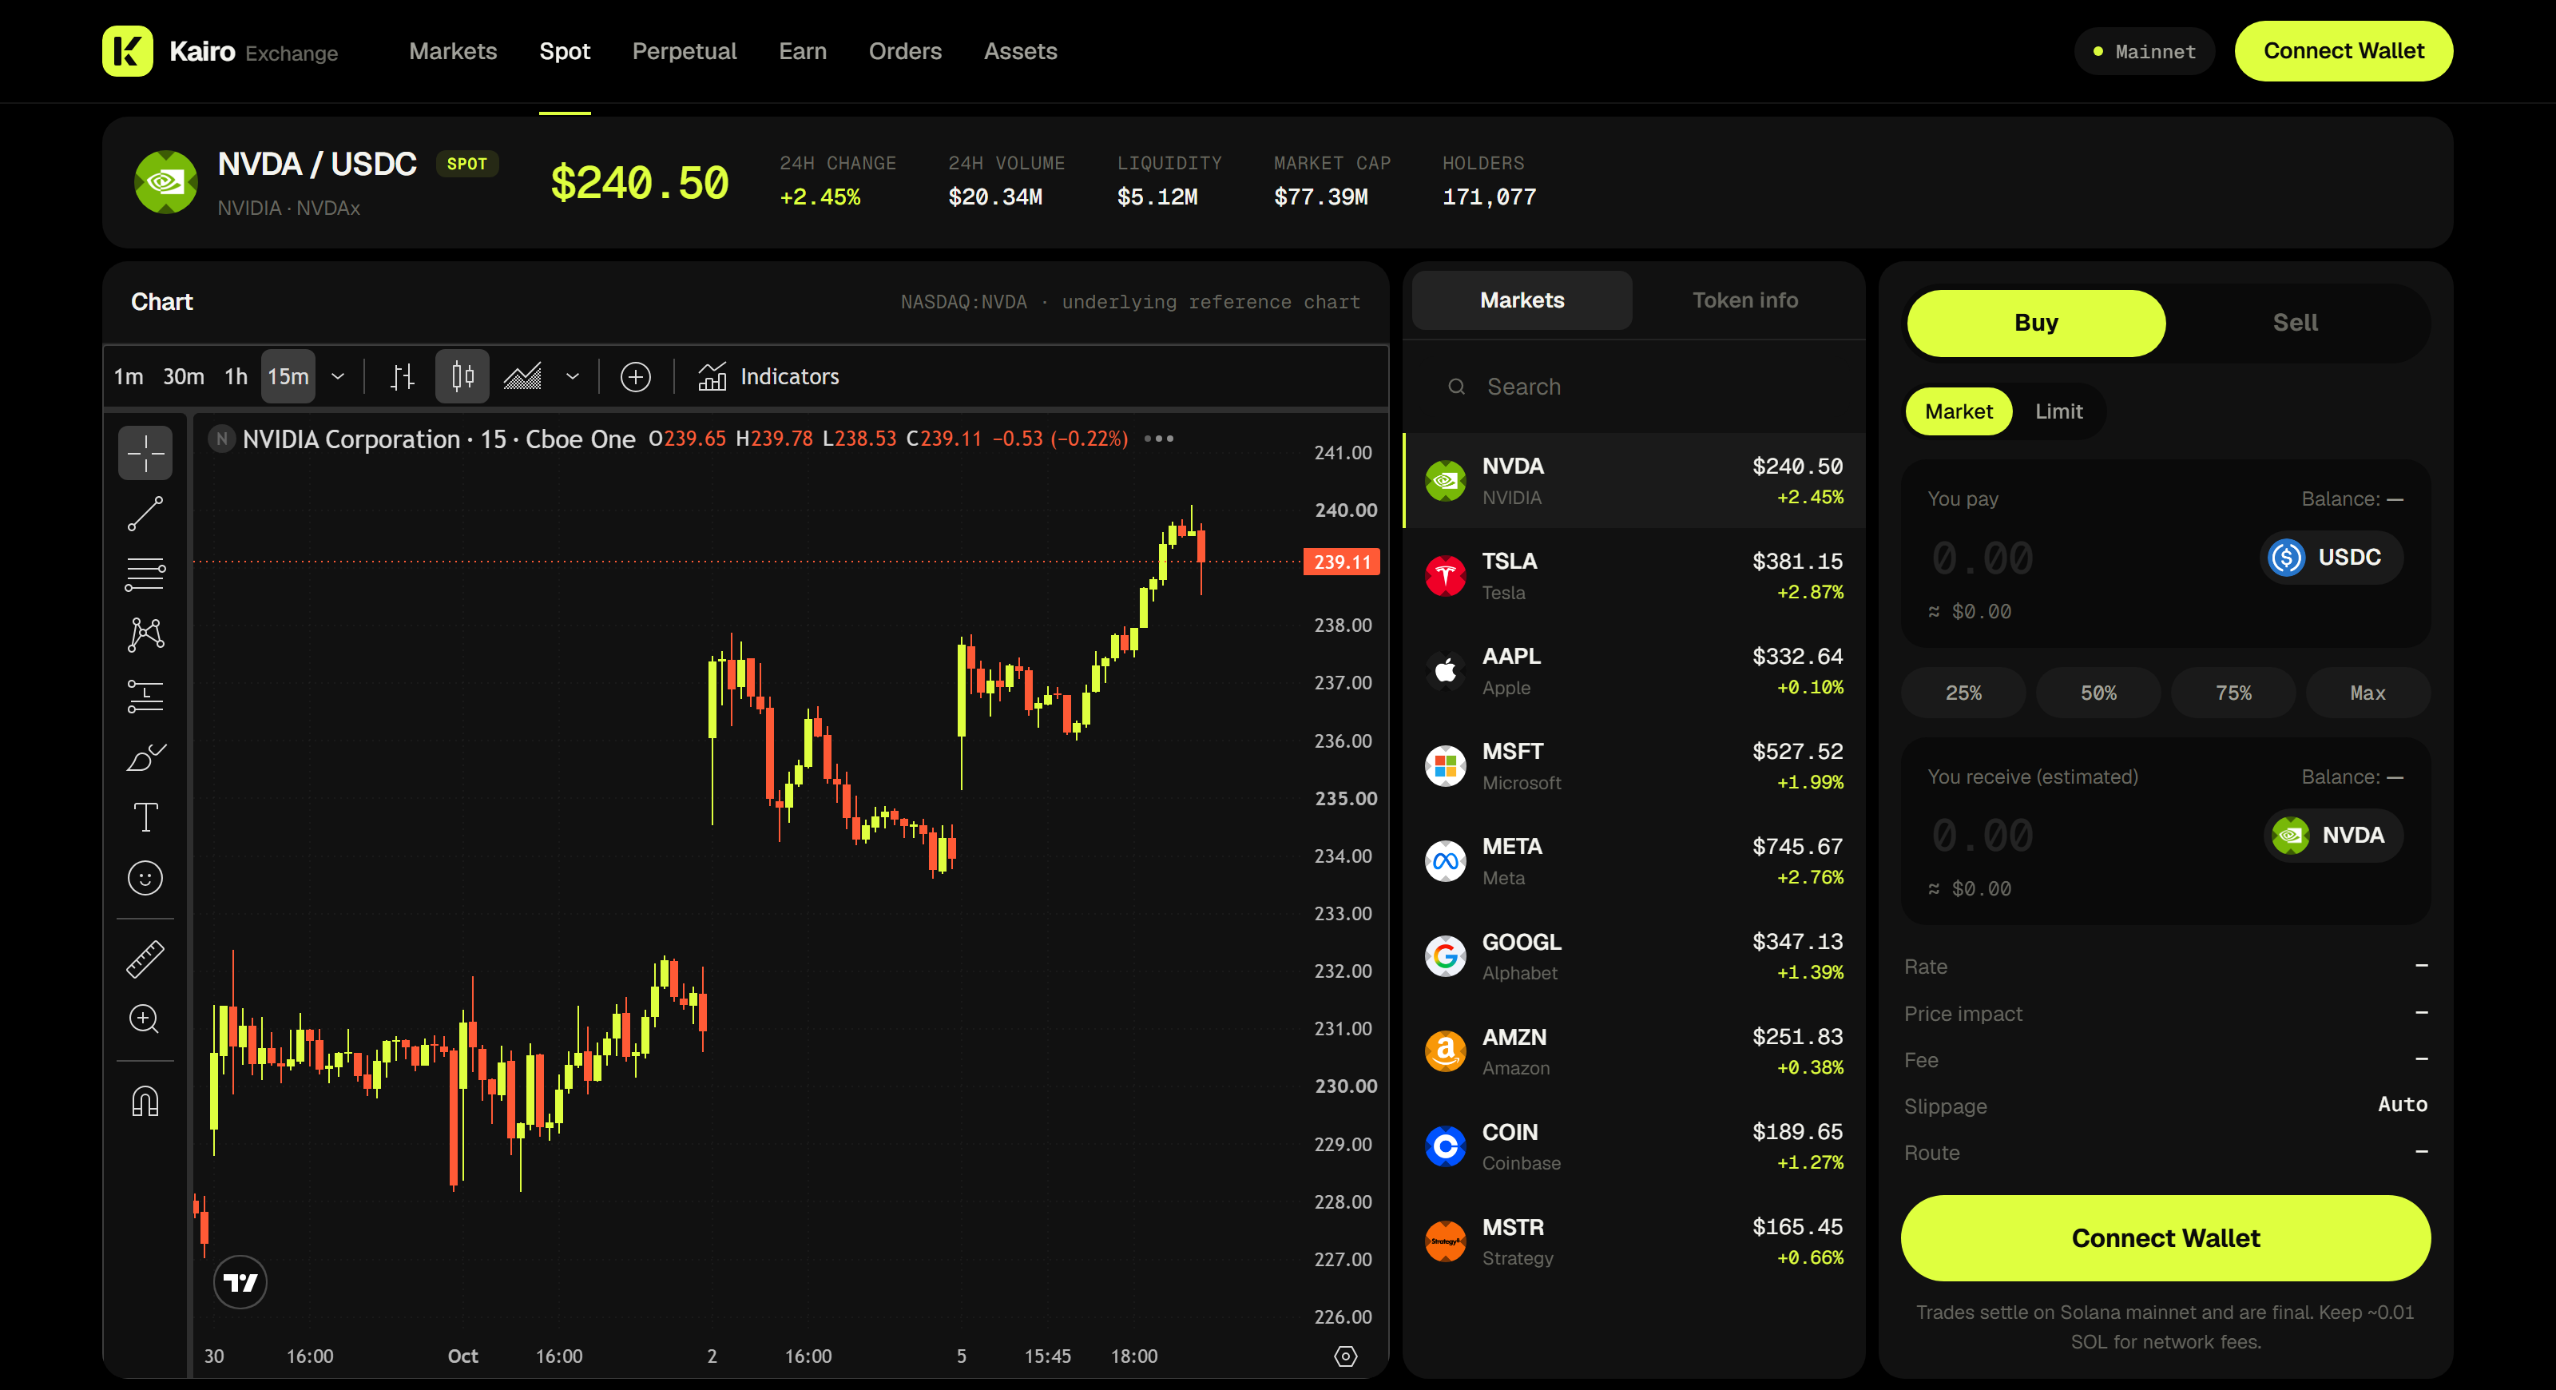Image resolution: width=2556 pixels, height=1390 pixels.
Task: Open the NVDA receive token selector
Action: (2332, 836)
